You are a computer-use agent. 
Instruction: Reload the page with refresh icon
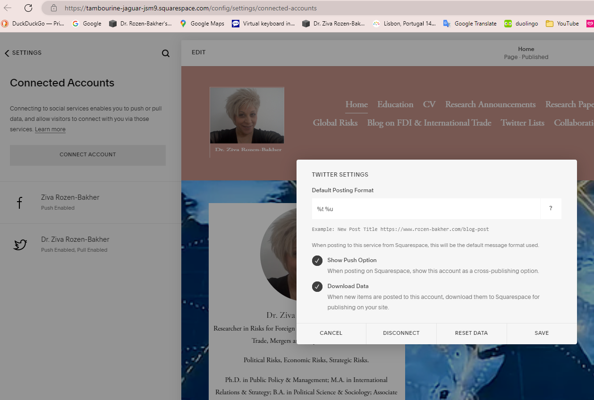coord(28,8)
